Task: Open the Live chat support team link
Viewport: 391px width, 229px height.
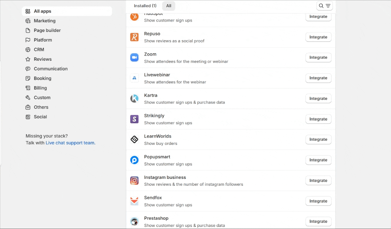Action: [x=70, y=143]
